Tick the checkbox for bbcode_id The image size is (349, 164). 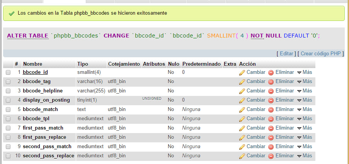tap(8, 72)
